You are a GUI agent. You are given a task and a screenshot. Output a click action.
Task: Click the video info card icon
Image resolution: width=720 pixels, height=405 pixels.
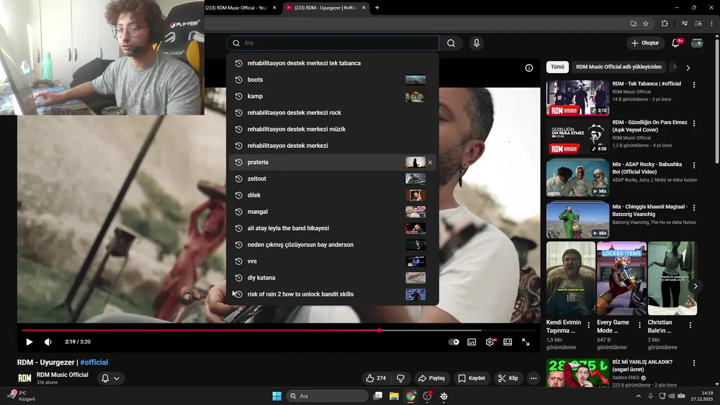529,68
